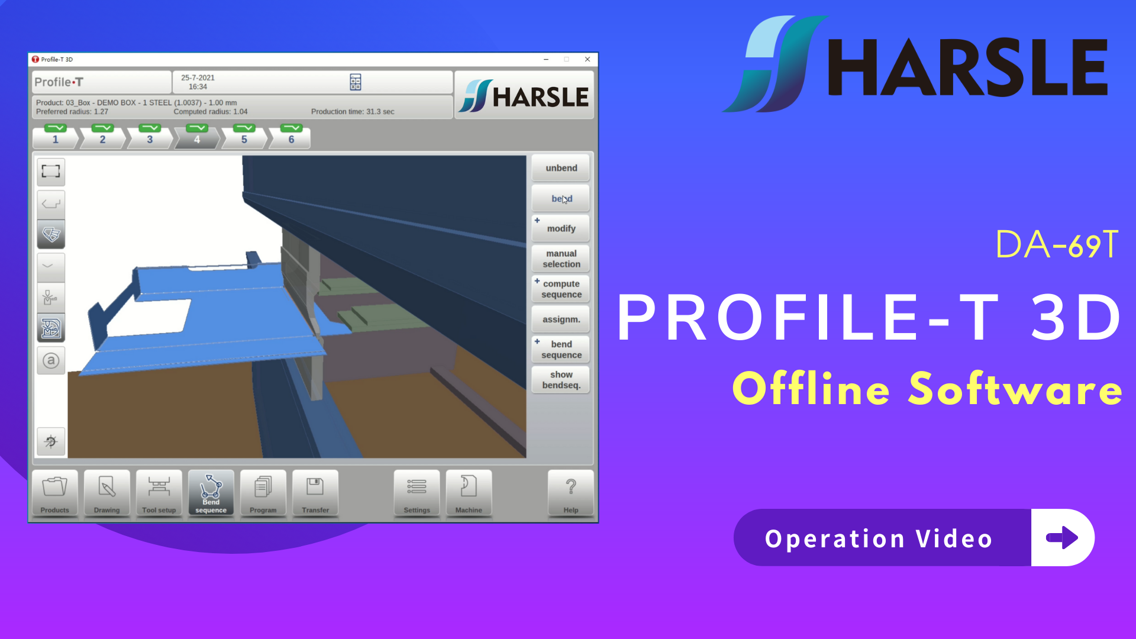The width and height of the screenshot is (1136, 639).
Task: Select the unbend button
Action: tap(561, 168)
